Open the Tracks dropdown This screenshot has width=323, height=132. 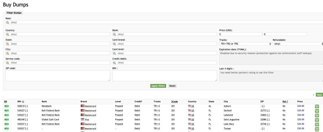(245, 44)
